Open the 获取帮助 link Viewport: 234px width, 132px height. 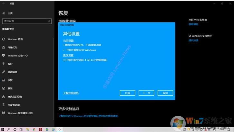coord(193,24)
